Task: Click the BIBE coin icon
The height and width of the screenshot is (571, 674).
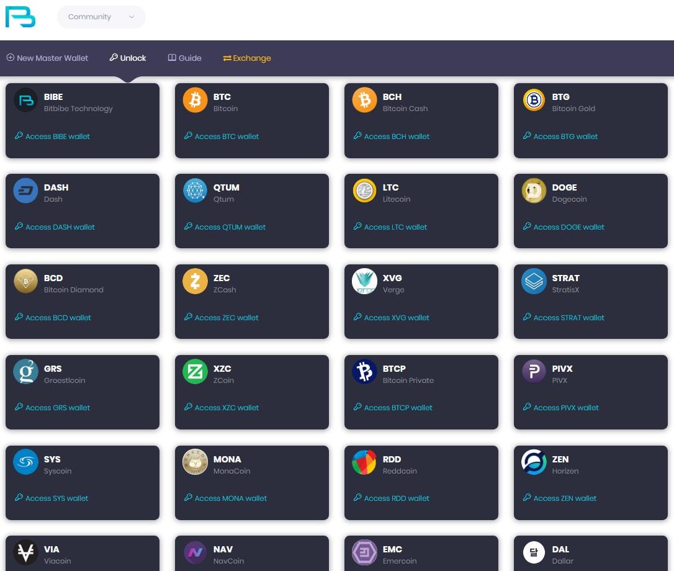Action: [26, 100]
